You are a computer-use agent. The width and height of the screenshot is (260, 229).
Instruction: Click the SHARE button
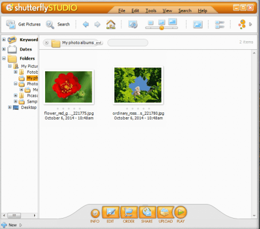pyautogui.click(x=147, y=212)
